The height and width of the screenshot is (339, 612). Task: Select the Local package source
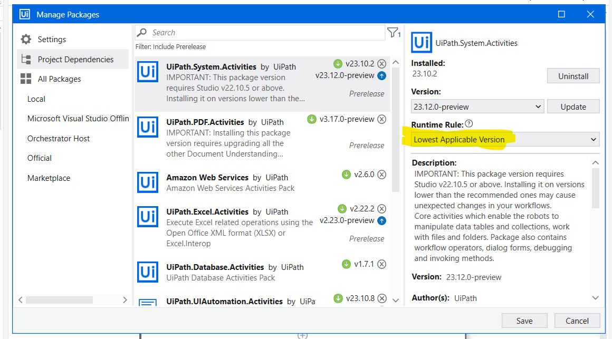click(x=36, y=99)
